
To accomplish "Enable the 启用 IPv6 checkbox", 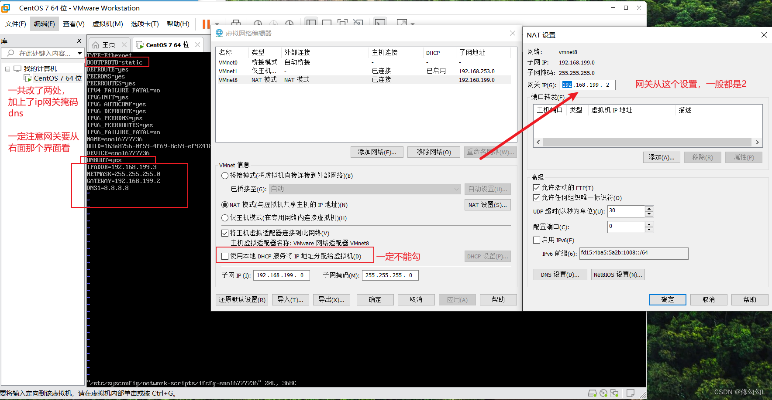I will click(537, 240).
